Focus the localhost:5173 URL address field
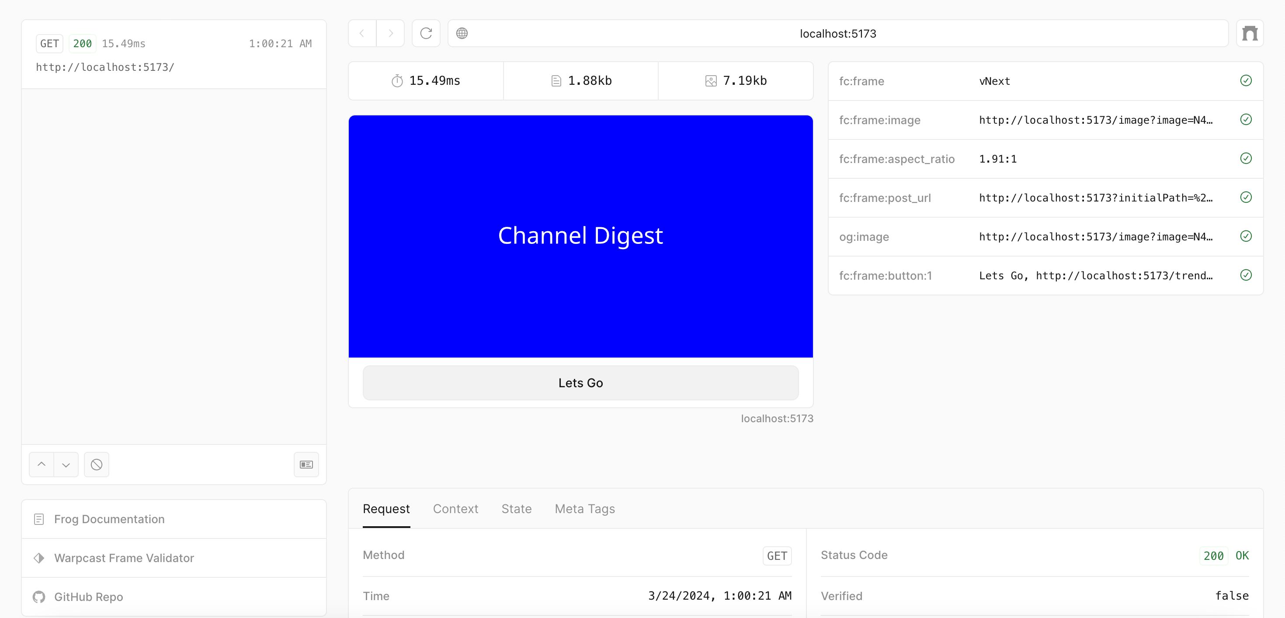Screen dimensions: 1285x618 click(838, 33)
